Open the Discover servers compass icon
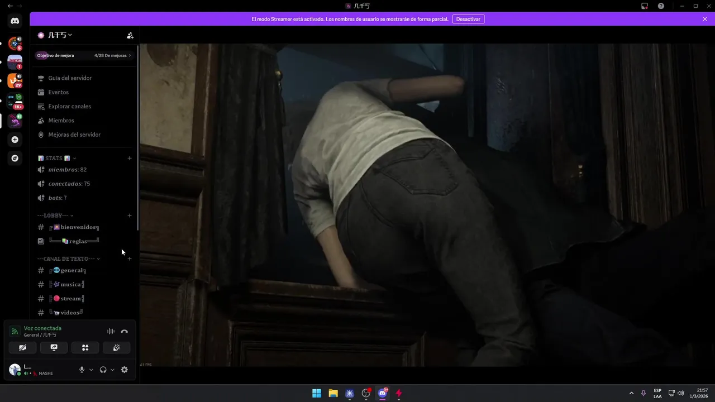The width and height of the screenshot is (715, 402). 15,159
